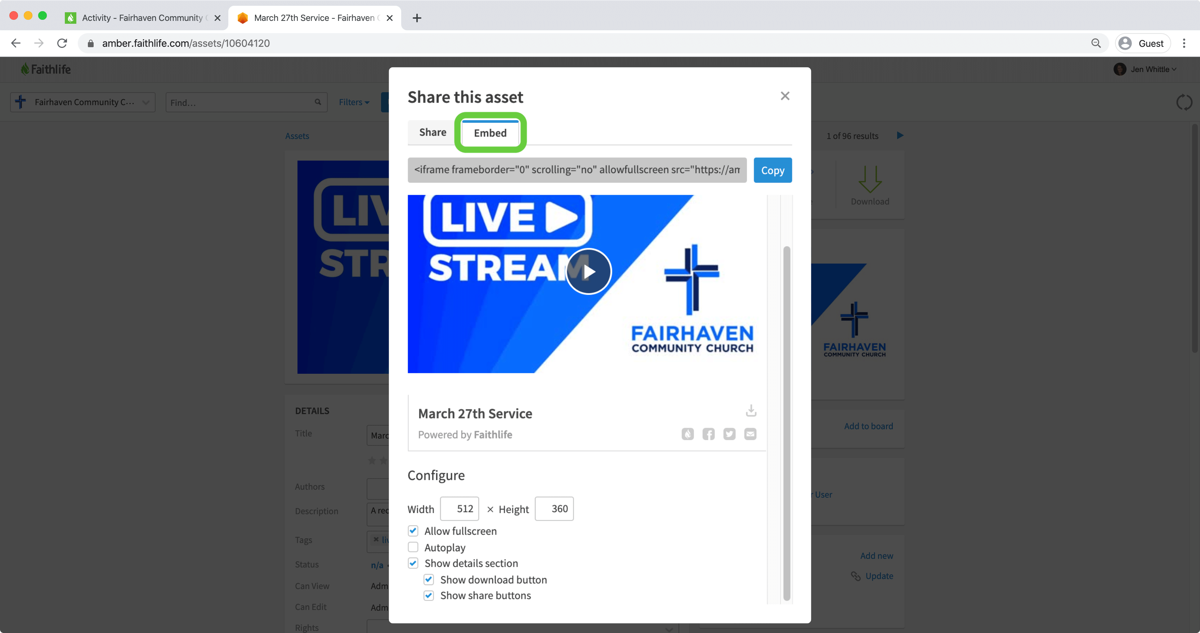This screenshot has width=1200, height=633.
Task: Click the Add new link
Action: click(x=877, y=556)
